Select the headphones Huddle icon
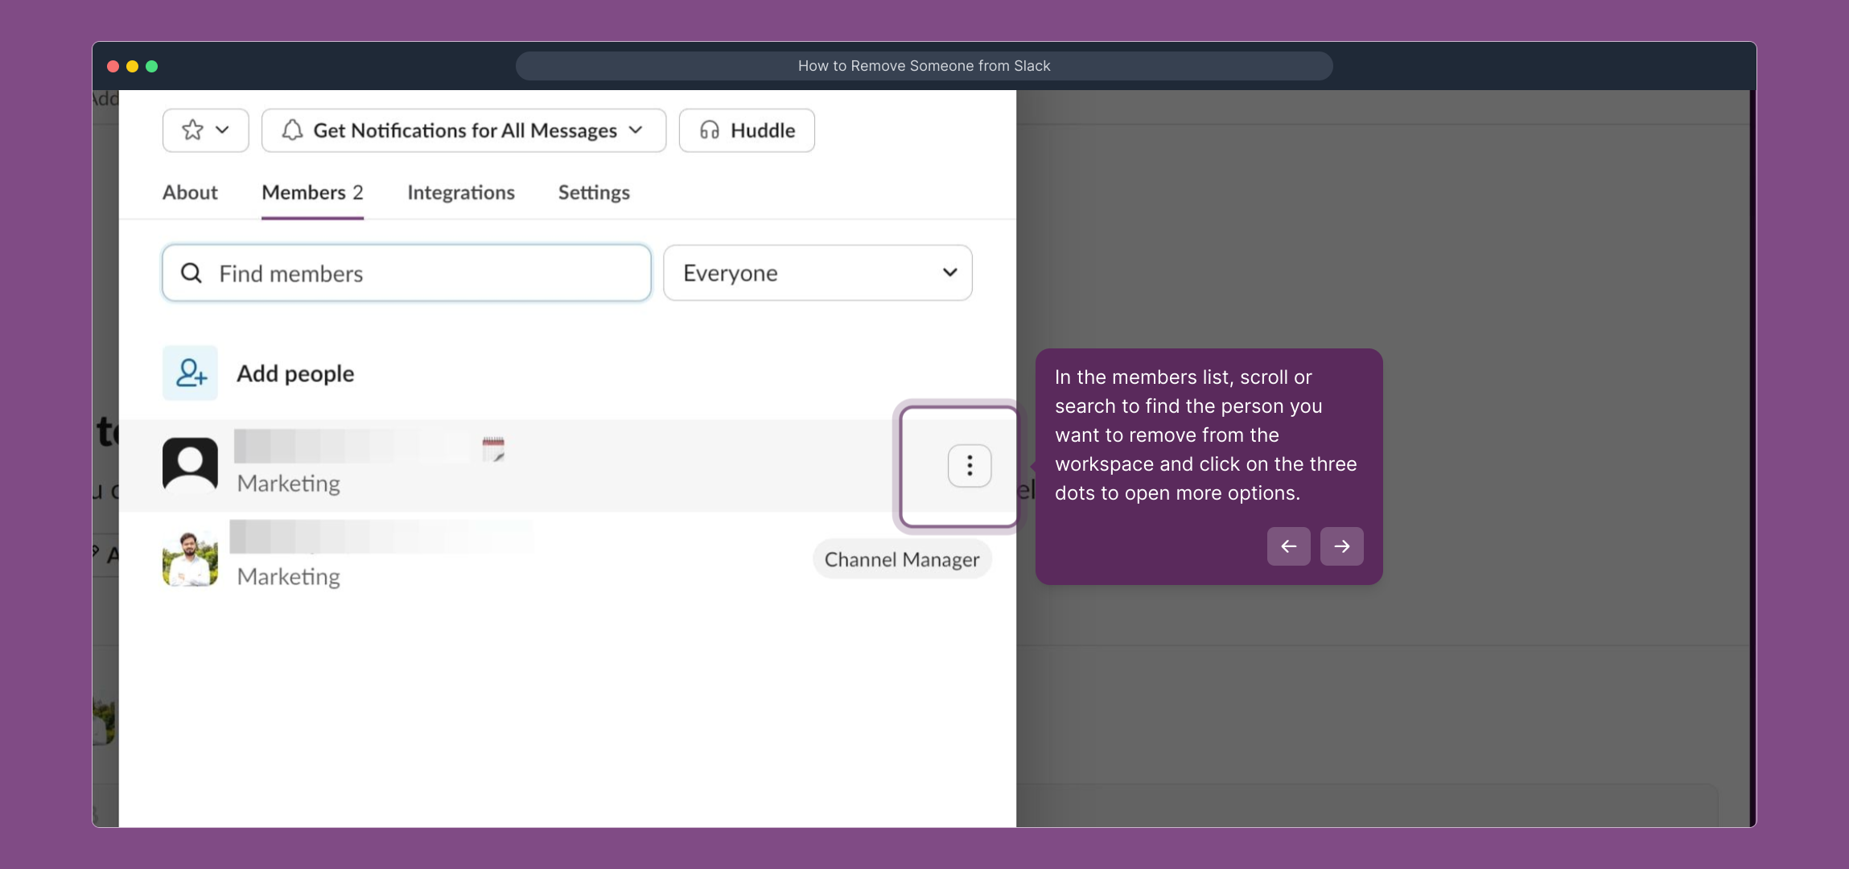The image size is (1849, 869). point(708,130)
